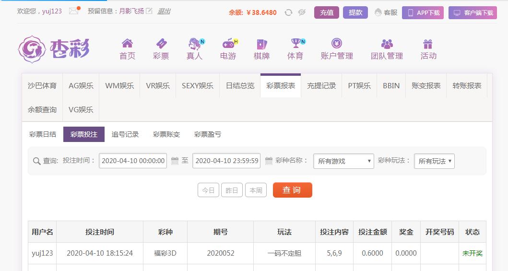Switch to 充提记录 tab
This screenshot has height=271, width=508.
coord(321,86)
